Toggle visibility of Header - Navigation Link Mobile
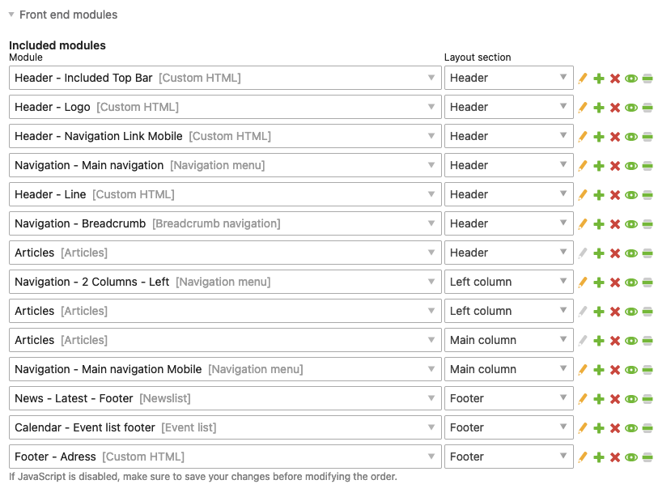The width and height of the screenshot is (671, 497). point(631,137)
